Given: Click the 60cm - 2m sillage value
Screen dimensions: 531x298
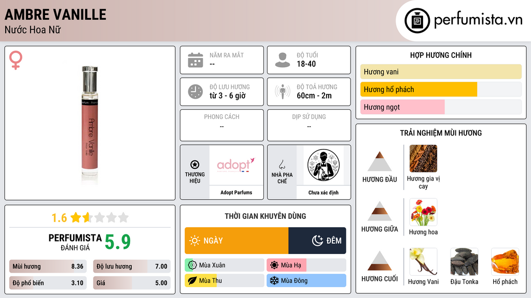Looking at the screenshot, I should [314, 96].
